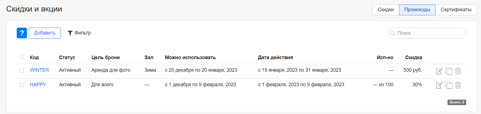Click the Скидка column header
The width and height of the screenshot is (481, 114).
[414, 57]
